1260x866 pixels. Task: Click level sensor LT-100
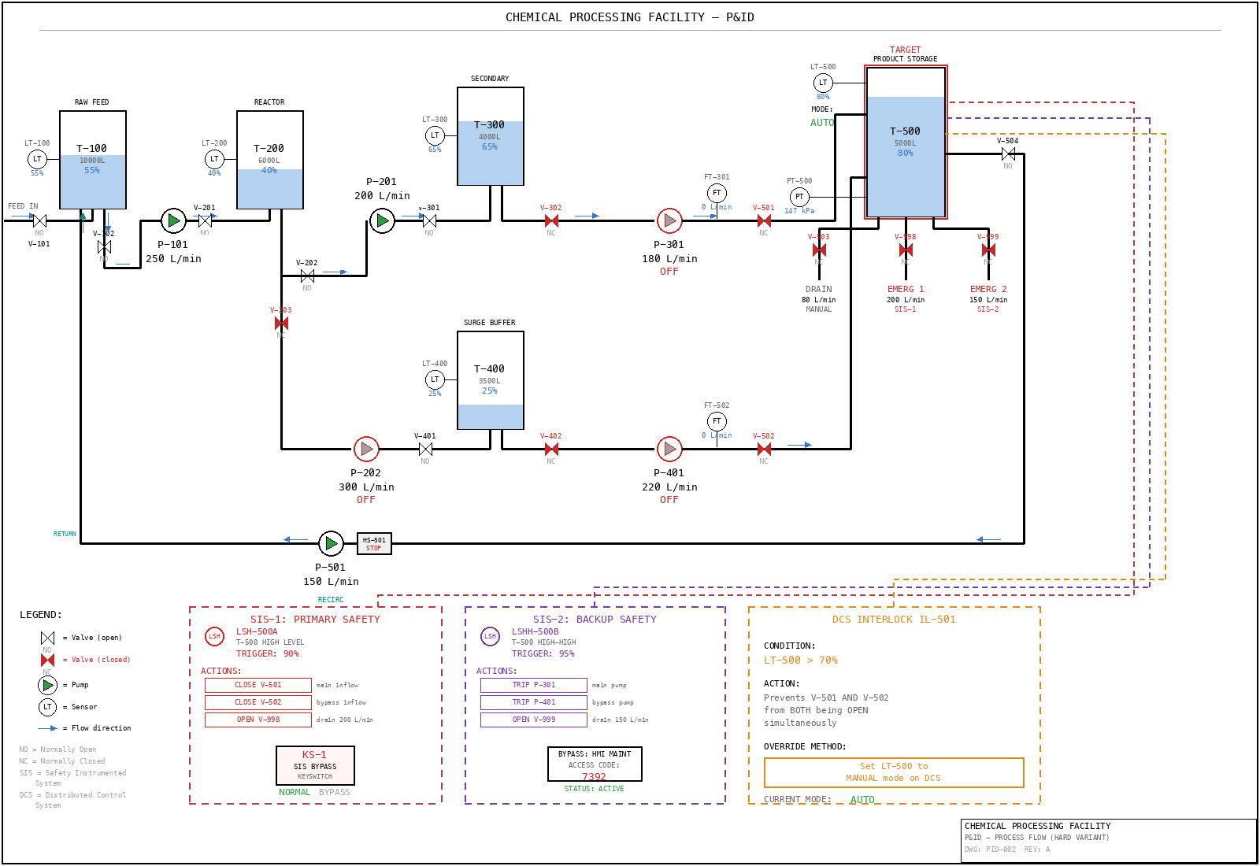(37, 159)
